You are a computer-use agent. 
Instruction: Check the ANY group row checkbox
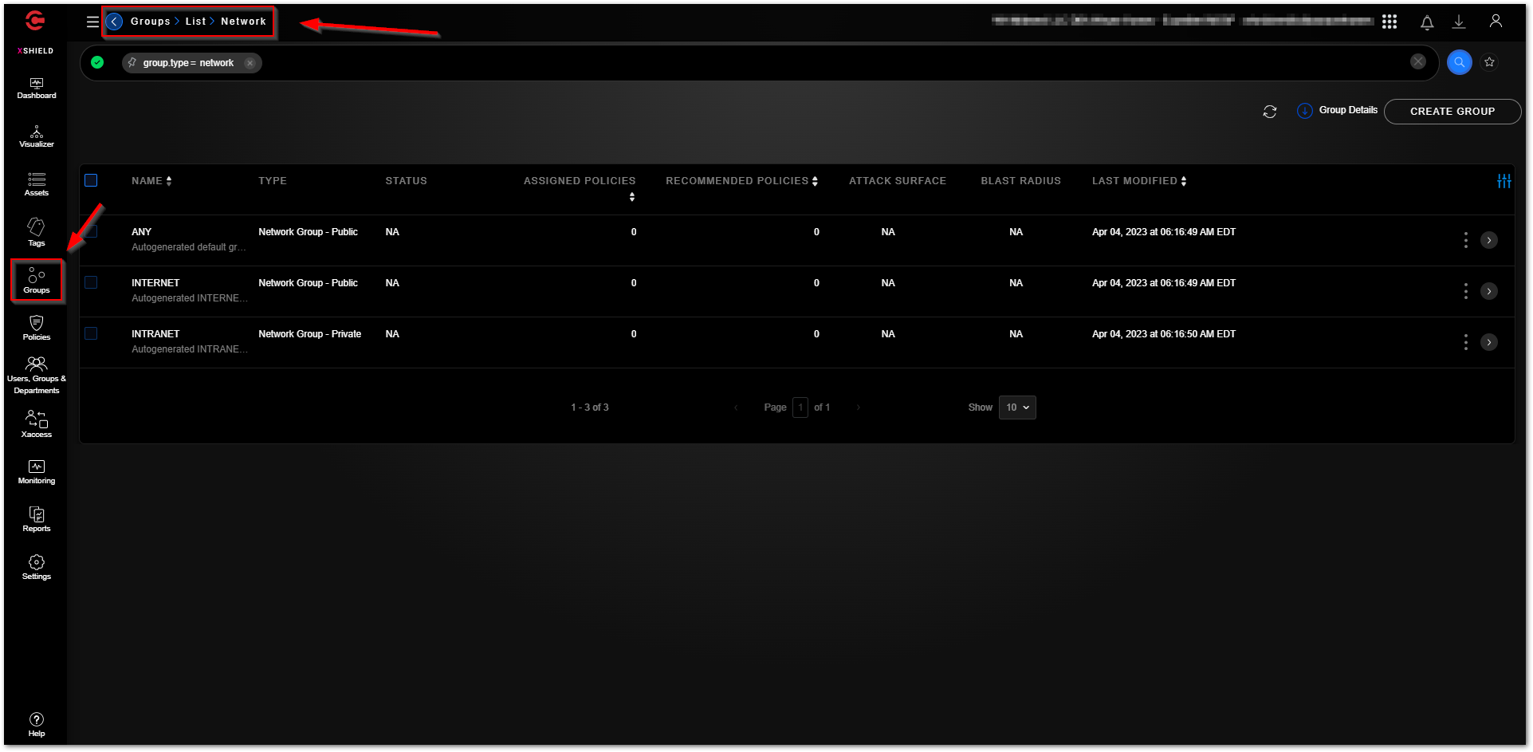point(91,231)
